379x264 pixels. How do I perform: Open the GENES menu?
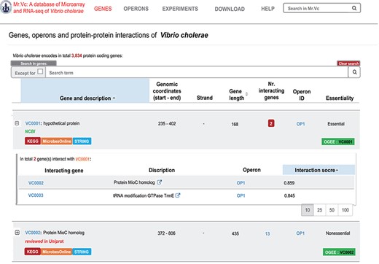(x=103, y=9)
